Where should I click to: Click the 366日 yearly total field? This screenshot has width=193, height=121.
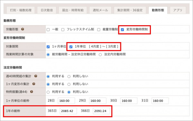pyautogui.click(x=101, y=111)
